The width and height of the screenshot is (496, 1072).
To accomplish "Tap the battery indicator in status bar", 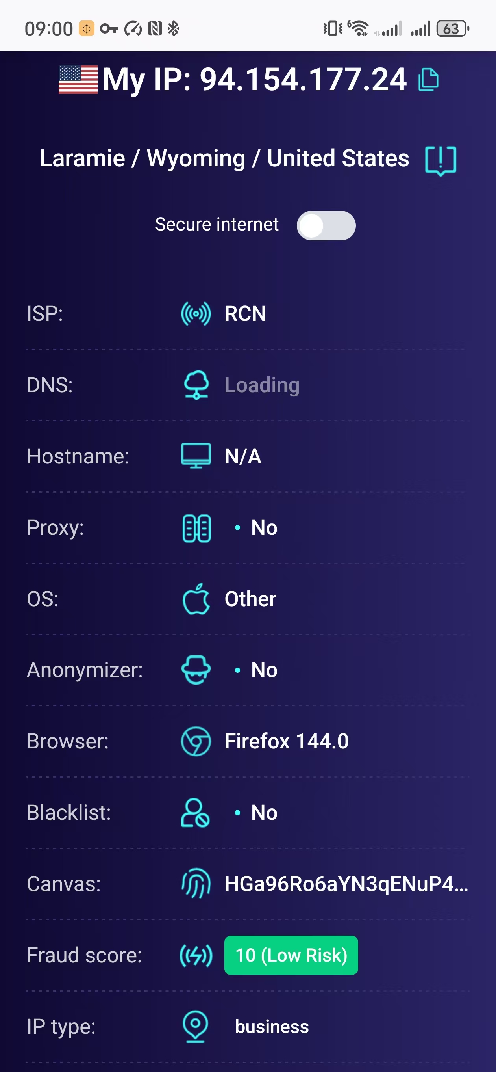I will coord(452,29).
